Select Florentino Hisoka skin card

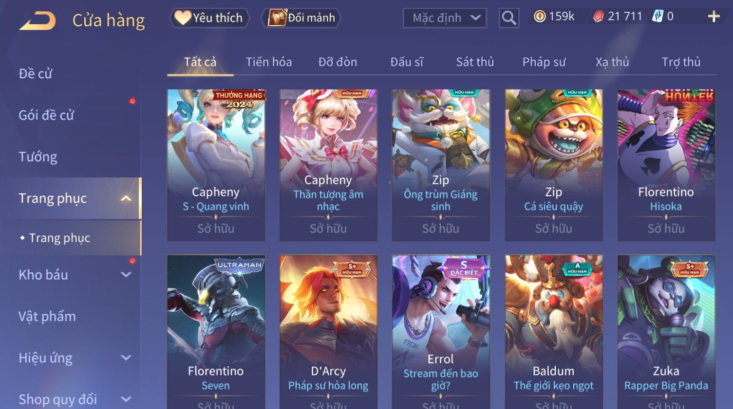[666, 165]
